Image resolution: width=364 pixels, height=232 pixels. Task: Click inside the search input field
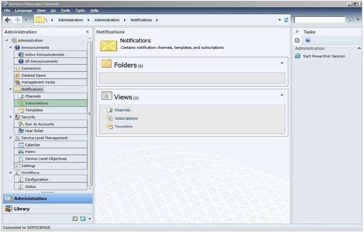[319, 20]
